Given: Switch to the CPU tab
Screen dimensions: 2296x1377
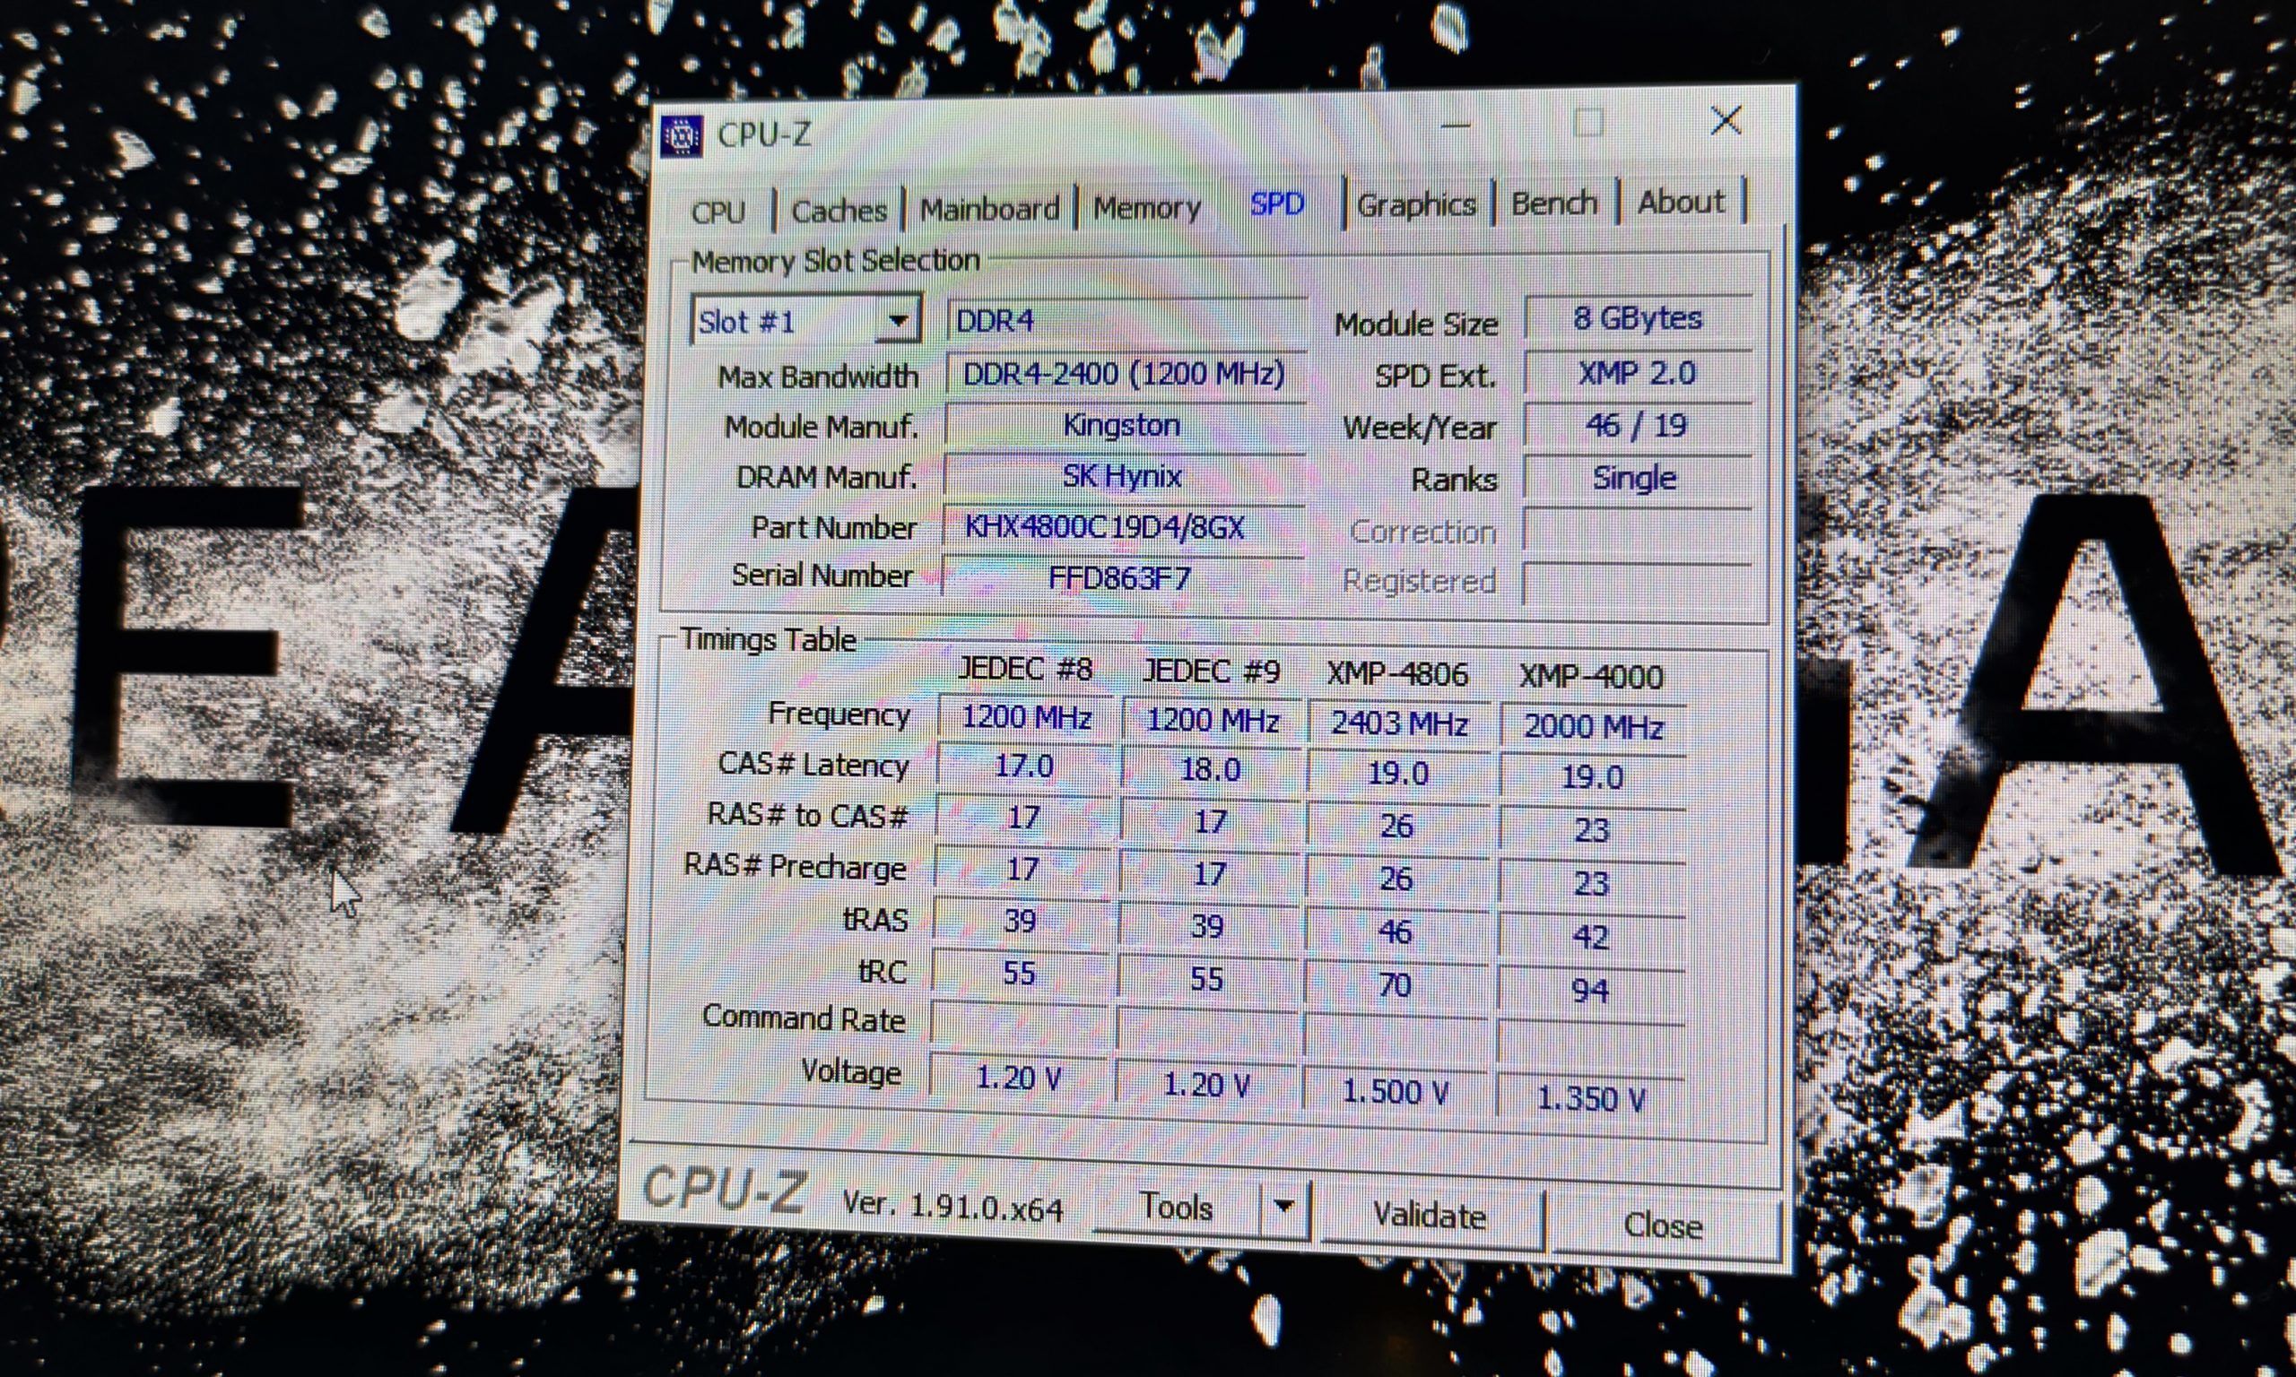Looking at the screenshot, I should tap(718, 212).
